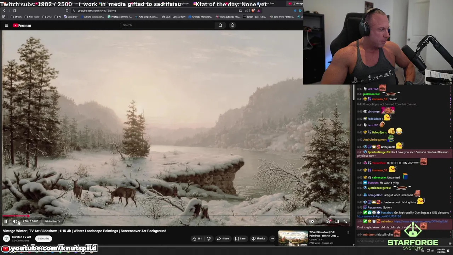This screenshot has width=453, height=255.
Task: Click Fossabot's knkg.com link in chat
Action: 379,216
